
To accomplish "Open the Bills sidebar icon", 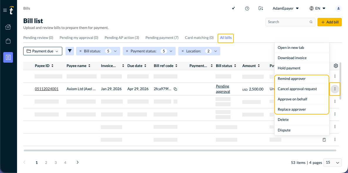I will [8, 57].
